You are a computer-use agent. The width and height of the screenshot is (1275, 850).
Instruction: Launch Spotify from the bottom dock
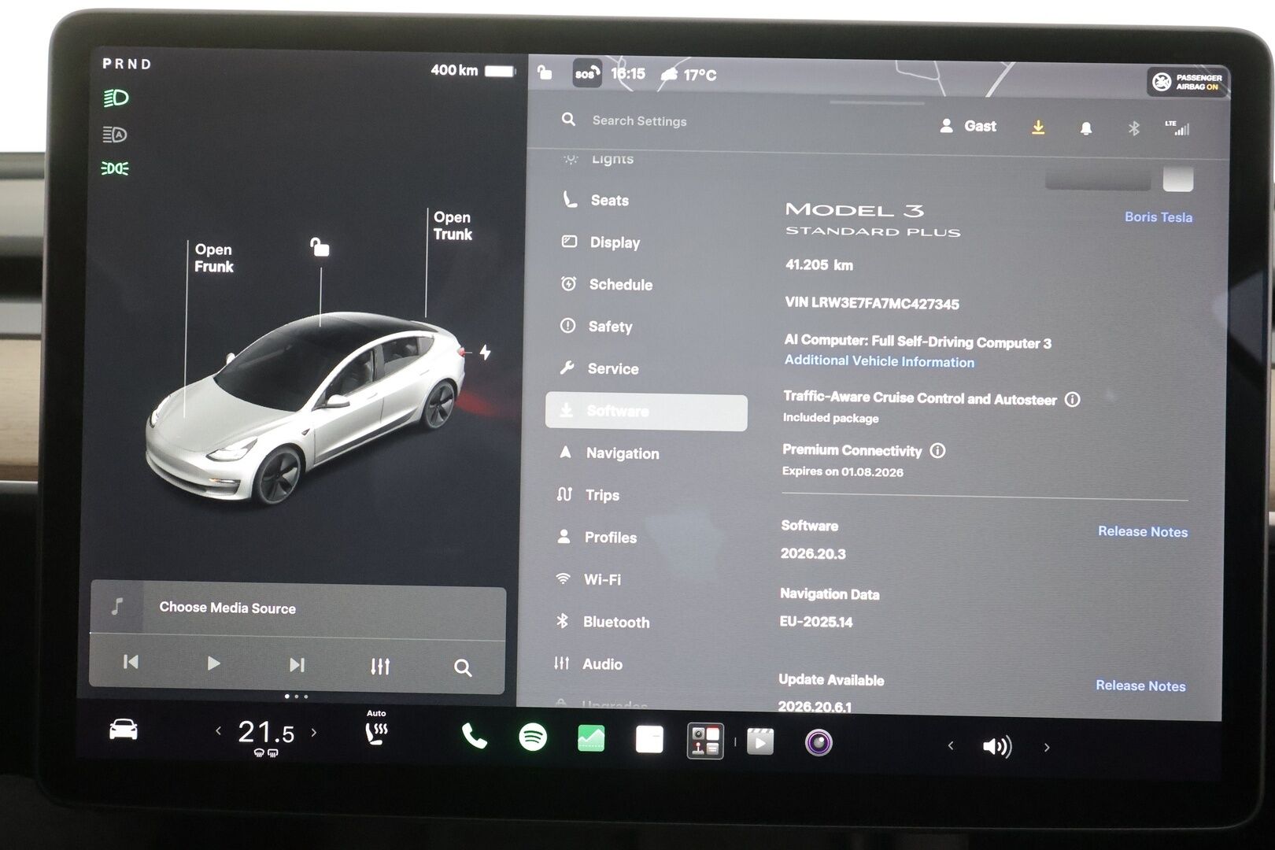(533, 737)
